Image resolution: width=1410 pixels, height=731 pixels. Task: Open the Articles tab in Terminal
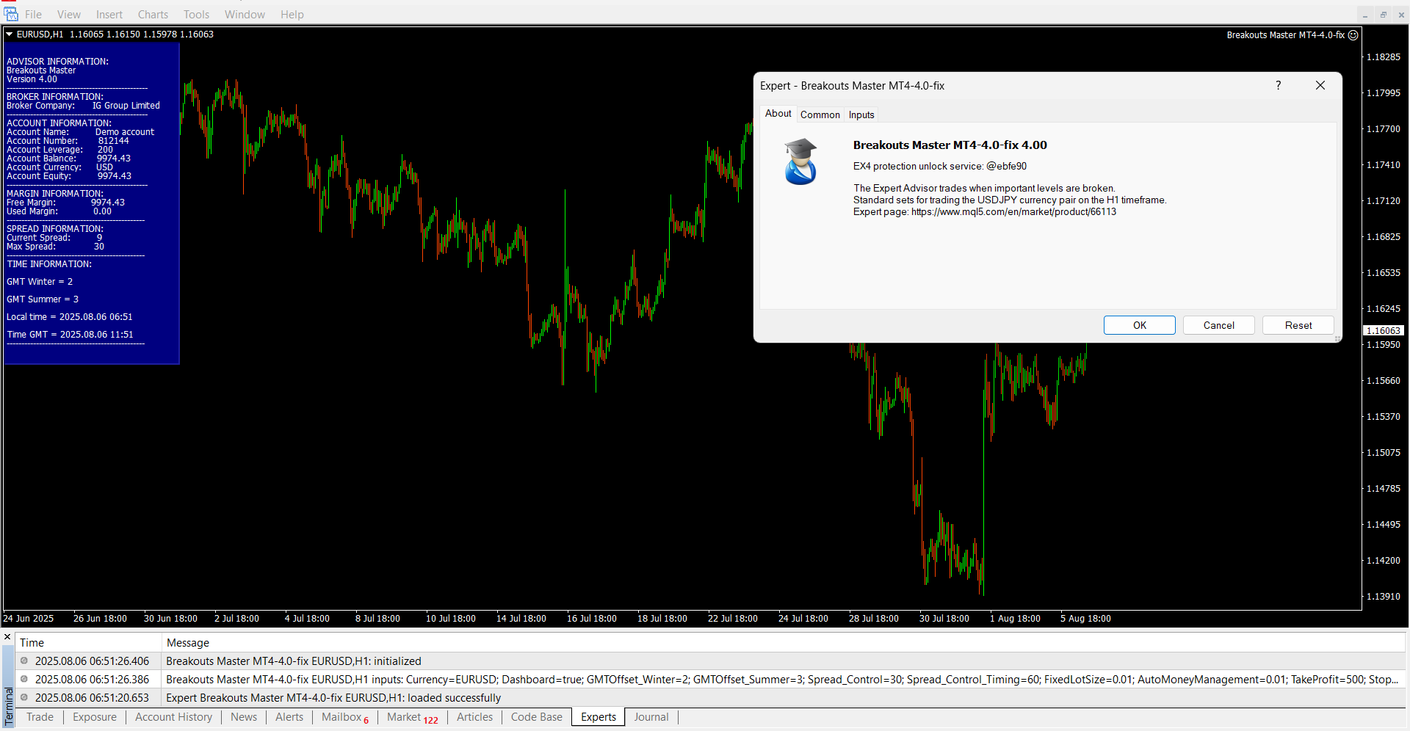pyautogui.click(x=474, y=717)
